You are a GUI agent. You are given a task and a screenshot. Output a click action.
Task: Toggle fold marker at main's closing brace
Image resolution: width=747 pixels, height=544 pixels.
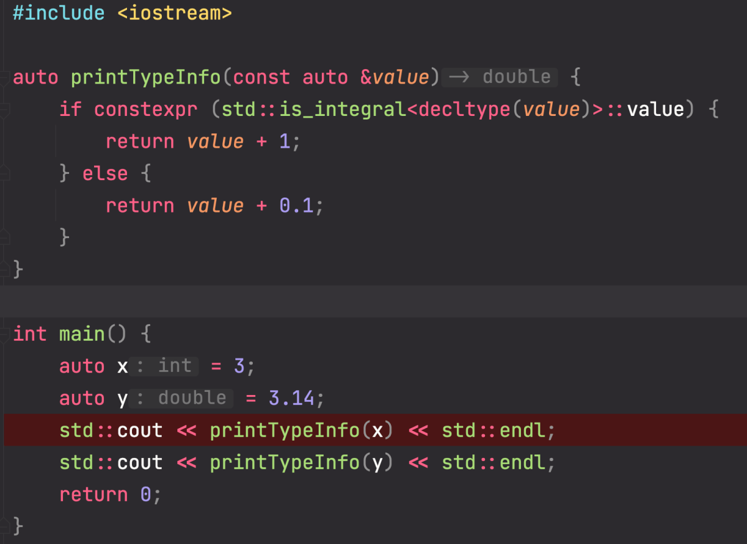4,525
